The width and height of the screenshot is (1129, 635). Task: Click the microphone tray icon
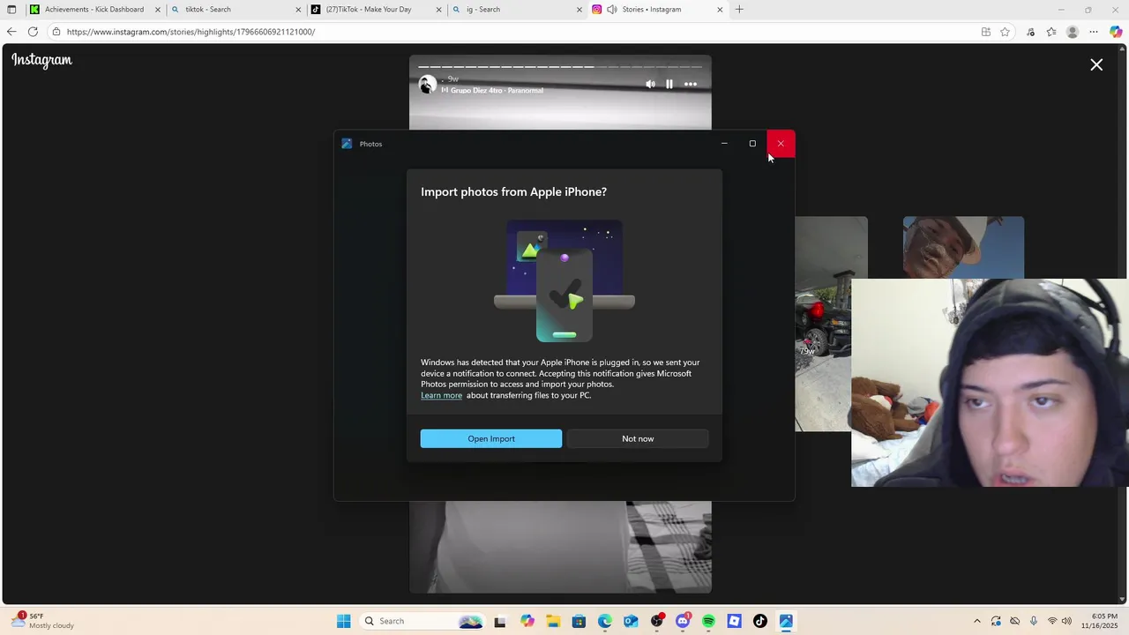[1034, 621]
